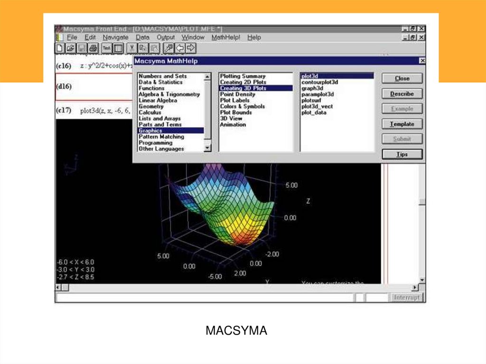Select 'Lists and Arrays' topic
The height and width of the screenshot is (364, 486).
[159, 119]
